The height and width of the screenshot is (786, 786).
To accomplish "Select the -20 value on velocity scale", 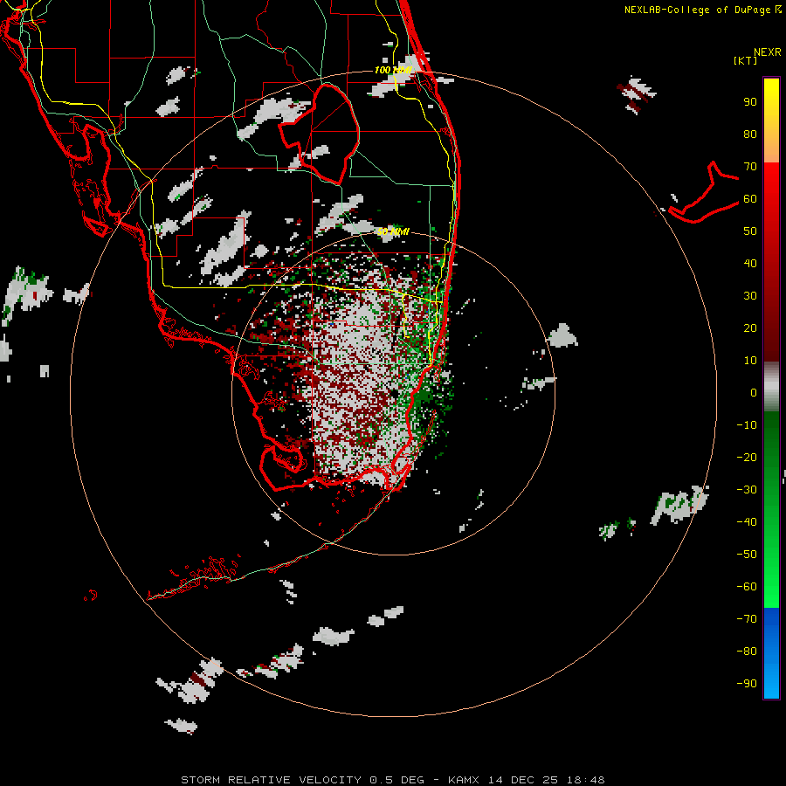I will click(747, 458).
